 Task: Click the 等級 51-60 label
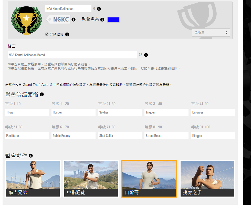pyautogui.click(x=14, y=127)
